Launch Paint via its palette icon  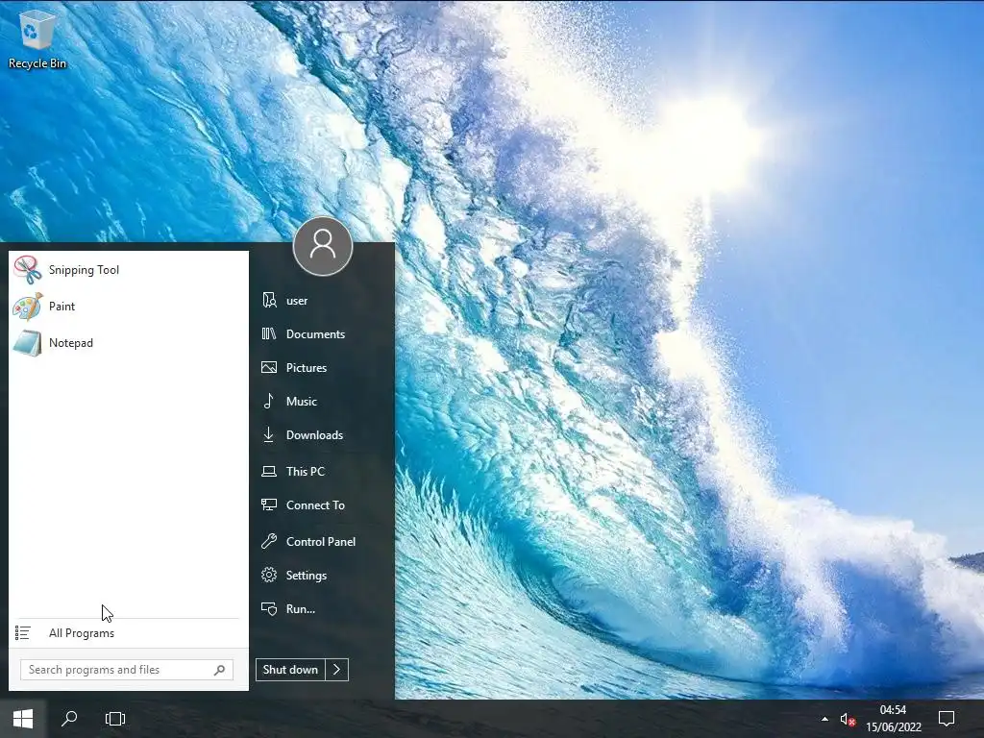click(28, 307)
